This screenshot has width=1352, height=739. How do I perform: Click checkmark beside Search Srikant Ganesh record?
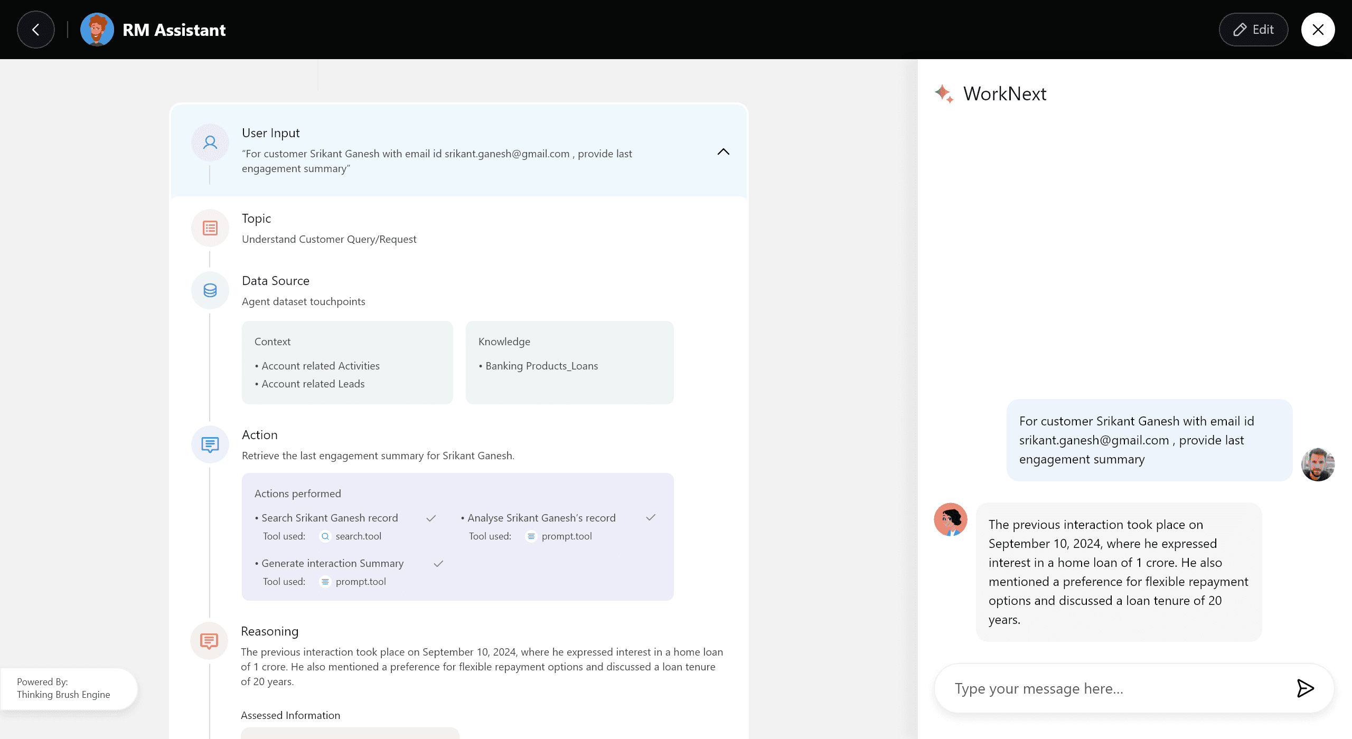tap(431, 518)
